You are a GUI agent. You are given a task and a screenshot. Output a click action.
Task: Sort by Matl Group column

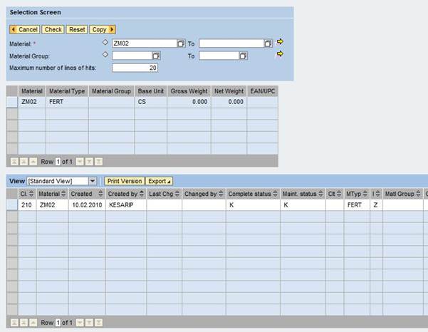tap(418, 194)
